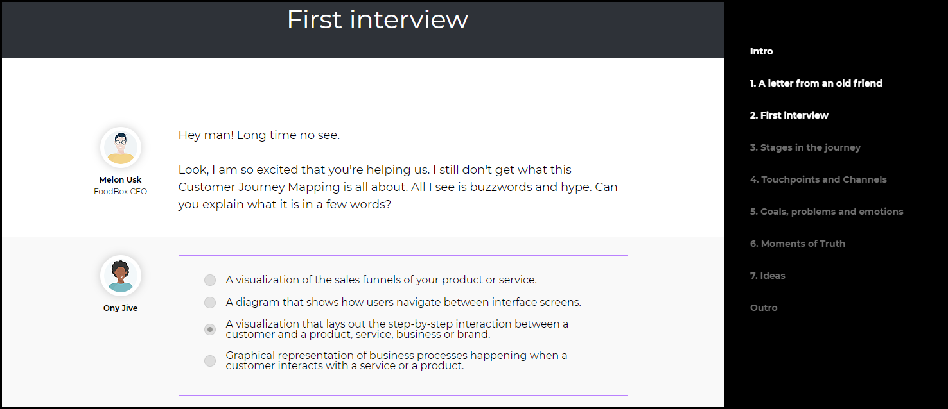Click the 'Melon Usk' name label
The image size is (948, 409).
click(121, 180)
